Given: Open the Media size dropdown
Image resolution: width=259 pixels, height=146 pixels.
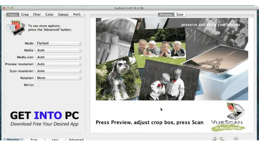Looking at the screenshot, I should [59, 57].
